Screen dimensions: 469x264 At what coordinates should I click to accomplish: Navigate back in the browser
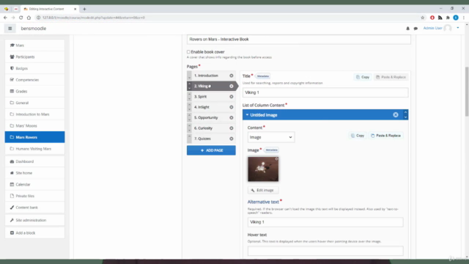coord(5,18)
